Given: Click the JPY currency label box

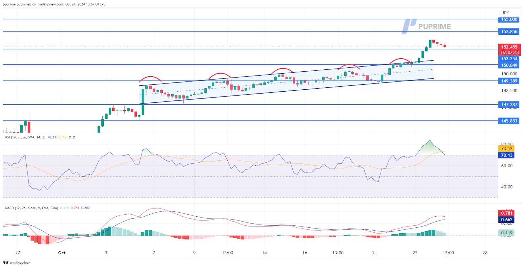Looking at the screenshot, I should click(510, 13).
